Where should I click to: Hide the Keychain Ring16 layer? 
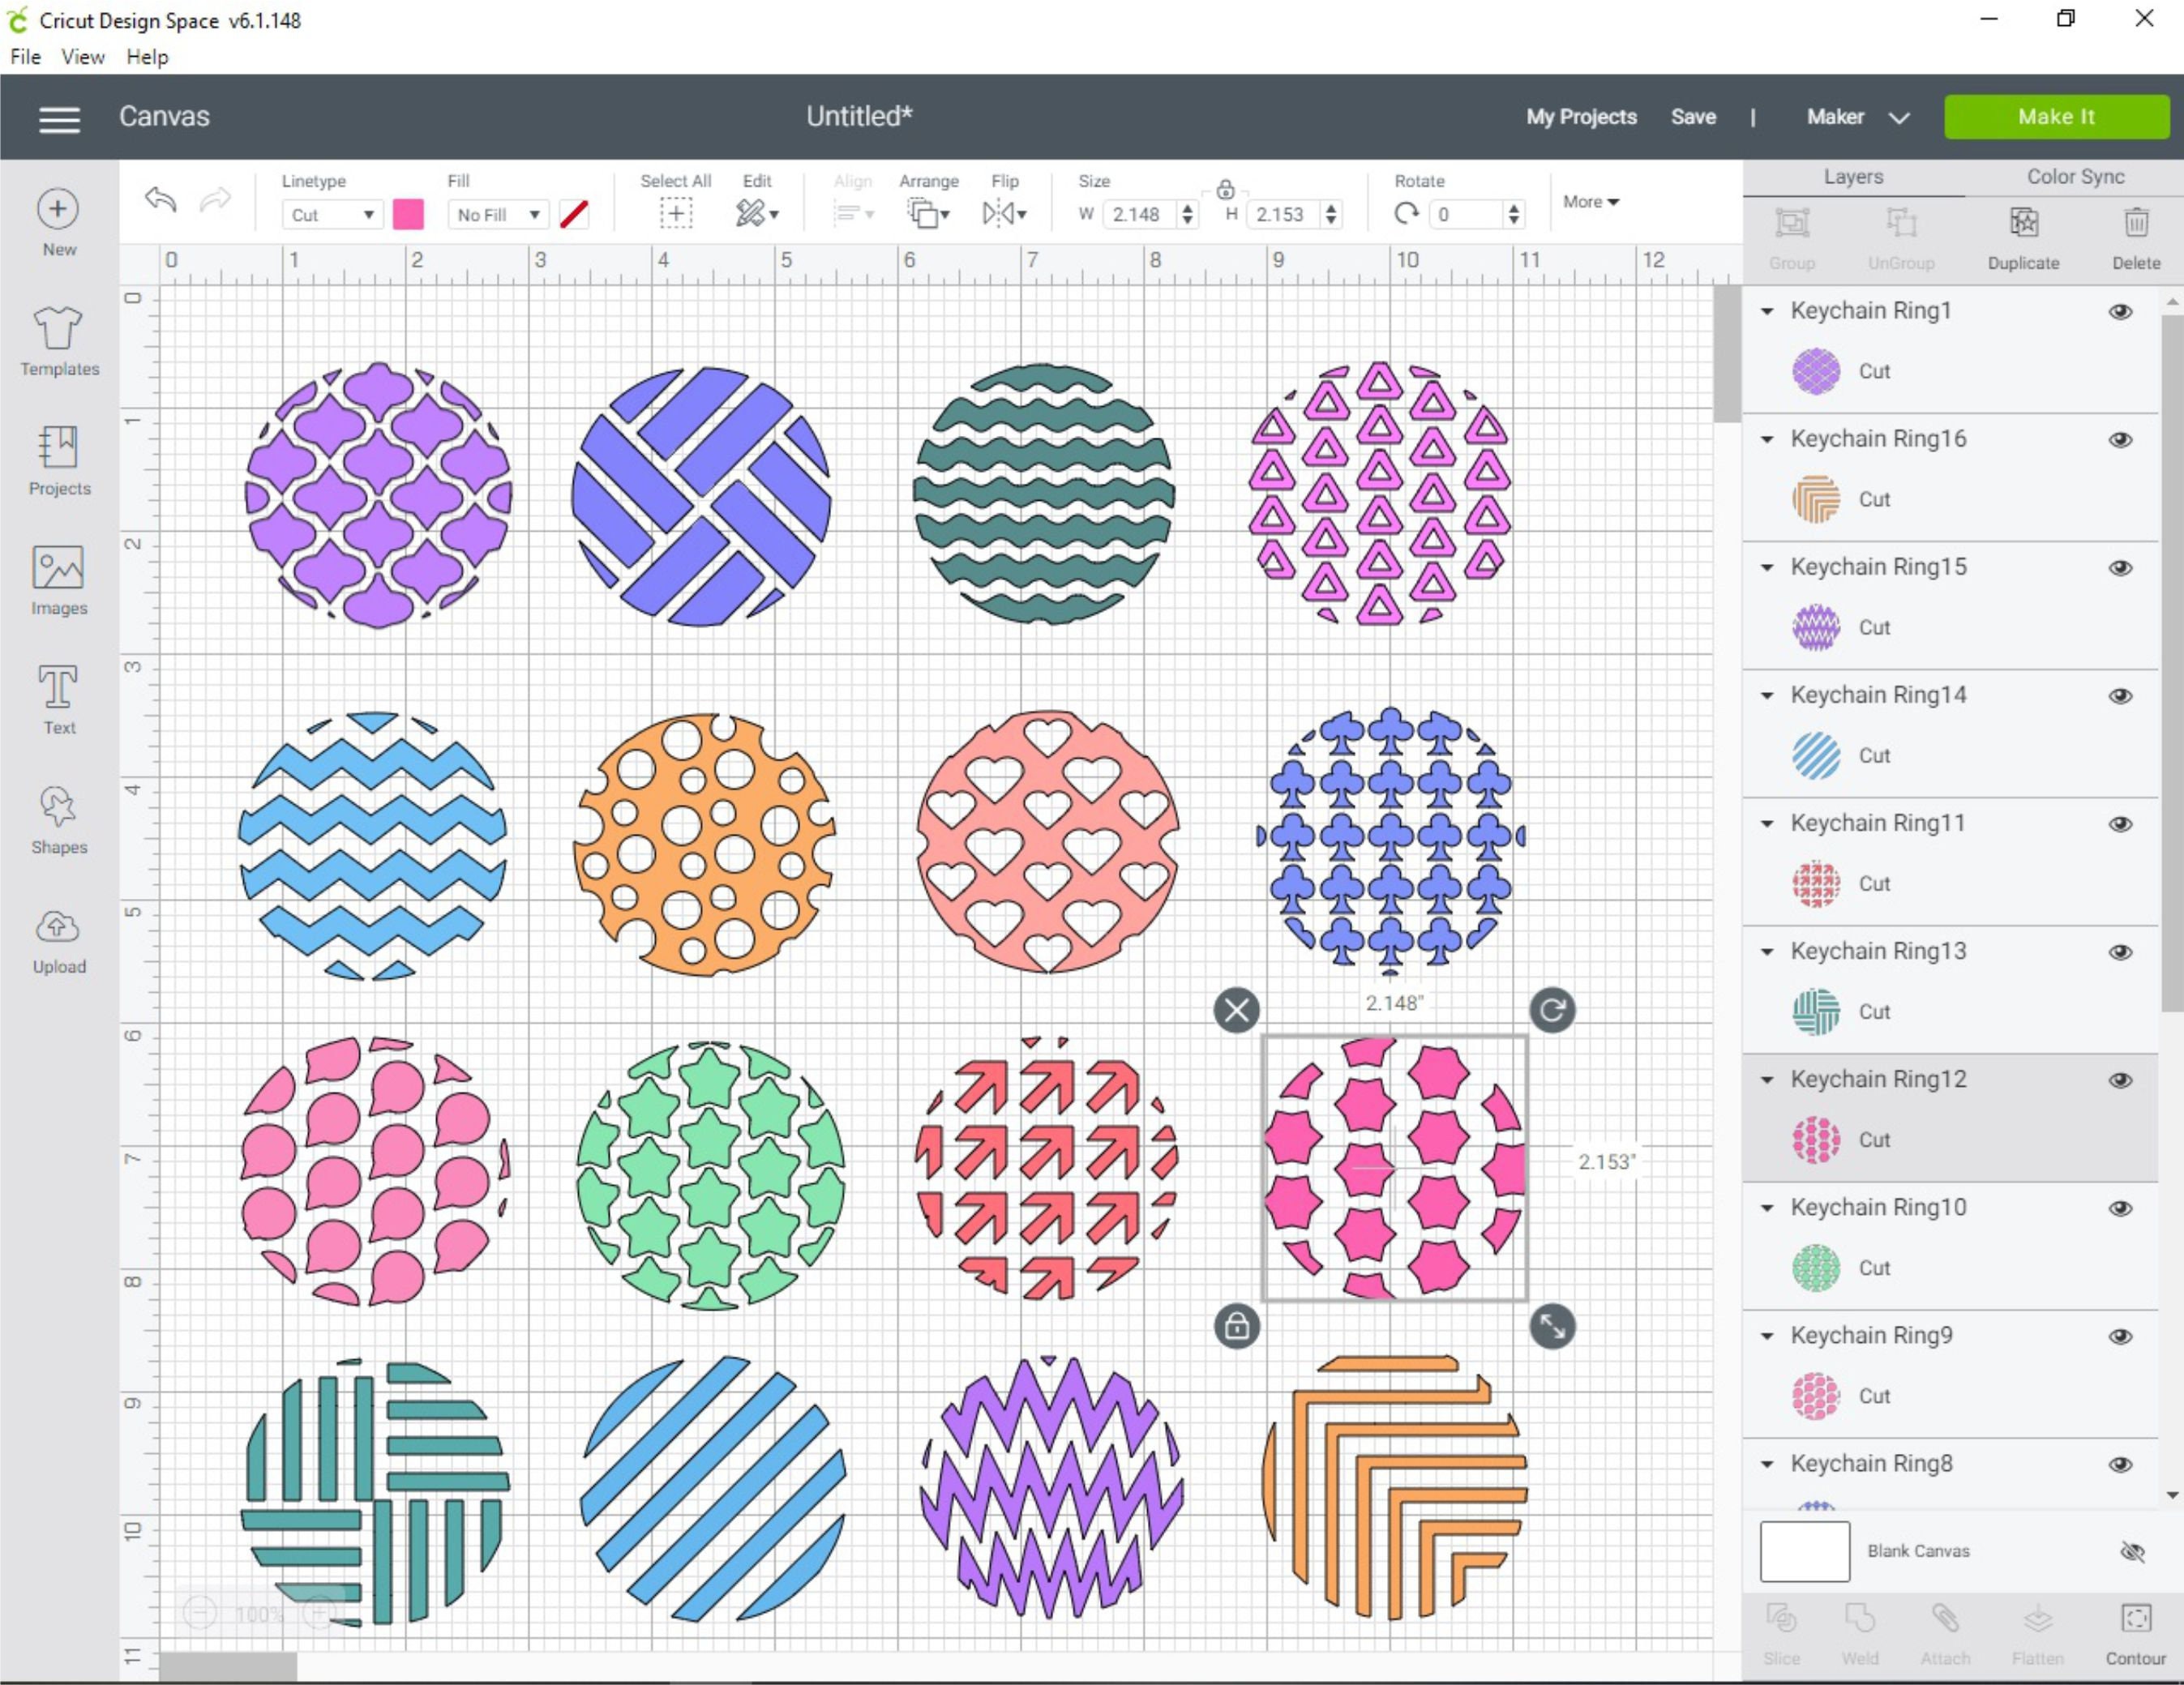pos(2120,440)
